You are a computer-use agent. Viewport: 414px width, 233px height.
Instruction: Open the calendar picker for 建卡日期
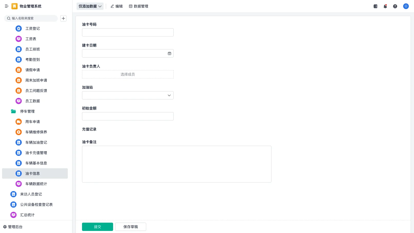[169, 53]
